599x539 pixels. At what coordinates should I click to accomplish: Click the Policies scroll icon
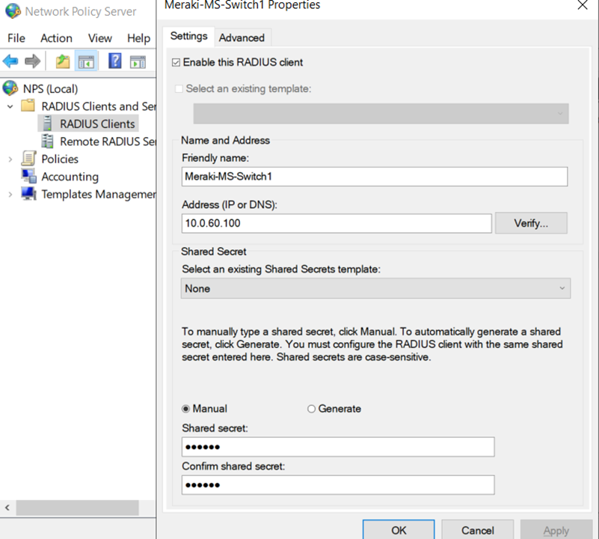pos(28,159)
